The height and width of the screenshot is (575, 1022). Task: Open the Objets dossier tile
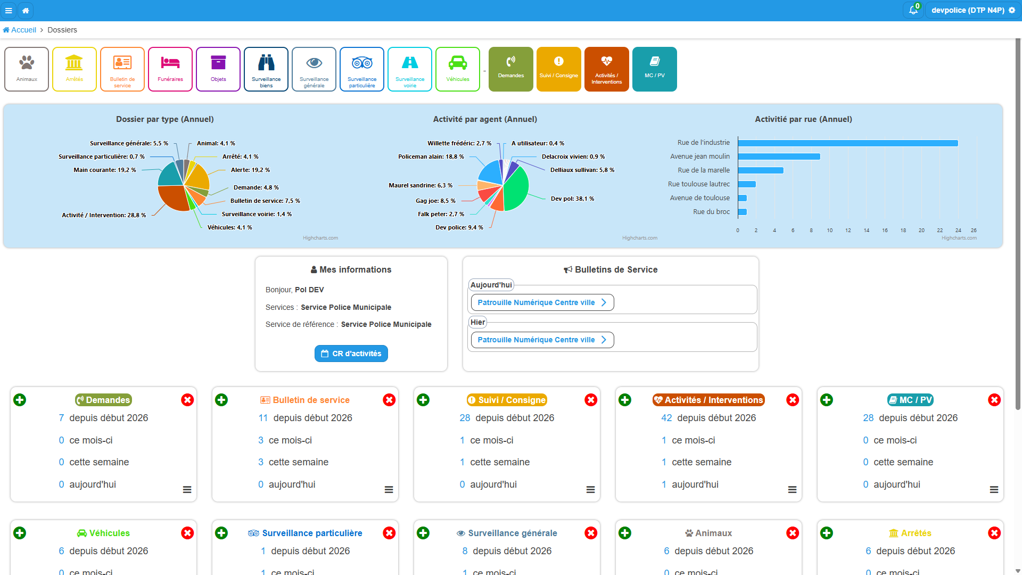click(x=218, y=69)
